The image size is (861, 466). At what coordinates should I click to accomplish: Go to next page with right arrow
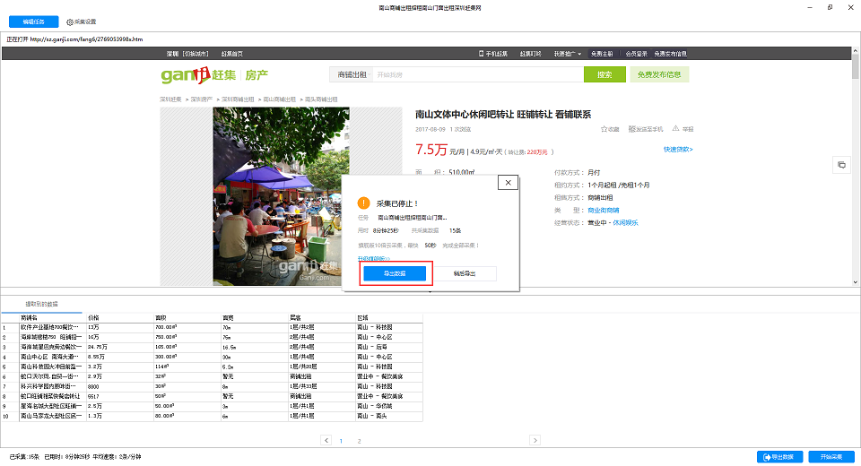[535, 440]
